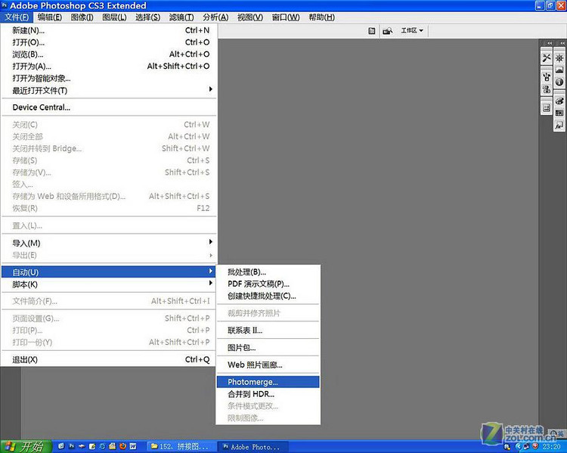Switch to the 152. 拼接图... taskbar folder
Viewport: 567px width, 453px height.
[x=180, y=446]
